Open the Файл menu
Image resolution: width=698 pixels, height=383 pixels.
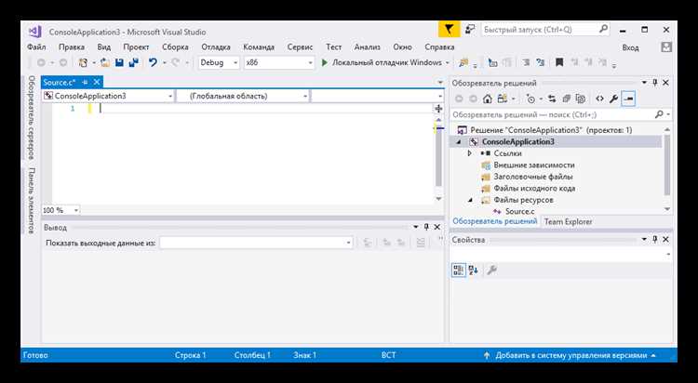pyautogui.click(x=36, y=47)
